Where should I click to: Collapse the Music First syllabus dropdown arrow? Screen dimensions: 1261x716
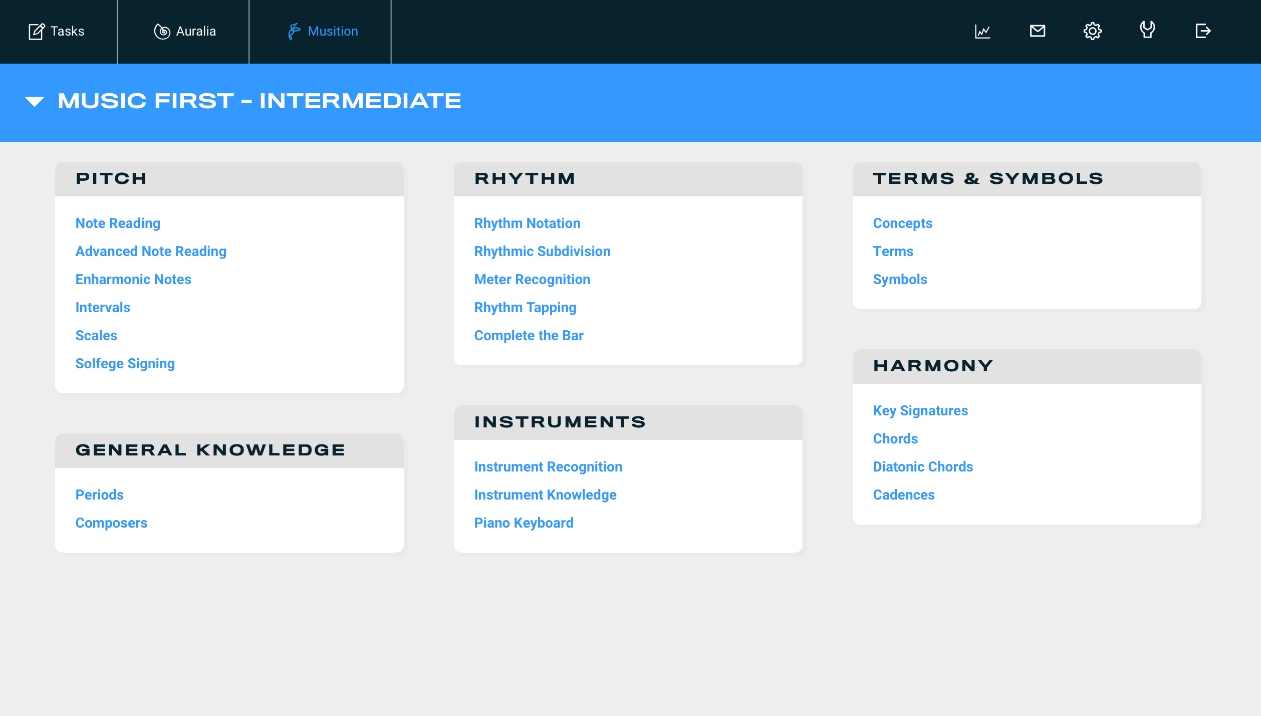(35, 102)
